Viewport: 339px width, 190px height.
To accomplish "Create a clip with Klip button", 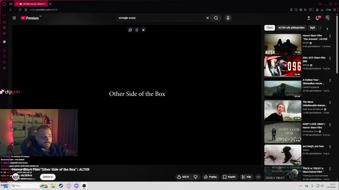I will coord(246,177).
